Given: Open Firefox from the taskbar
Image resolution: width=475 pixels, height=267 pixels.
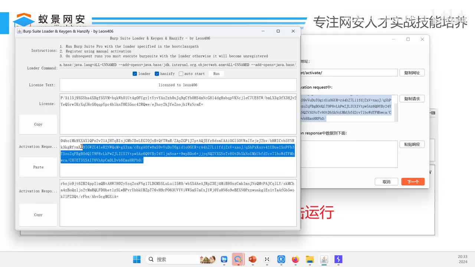Looking at the screenshot, I should pos(295,259).
